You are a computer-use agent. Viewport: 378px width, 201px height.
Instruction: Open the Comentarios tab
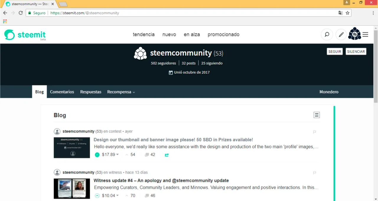62,92
